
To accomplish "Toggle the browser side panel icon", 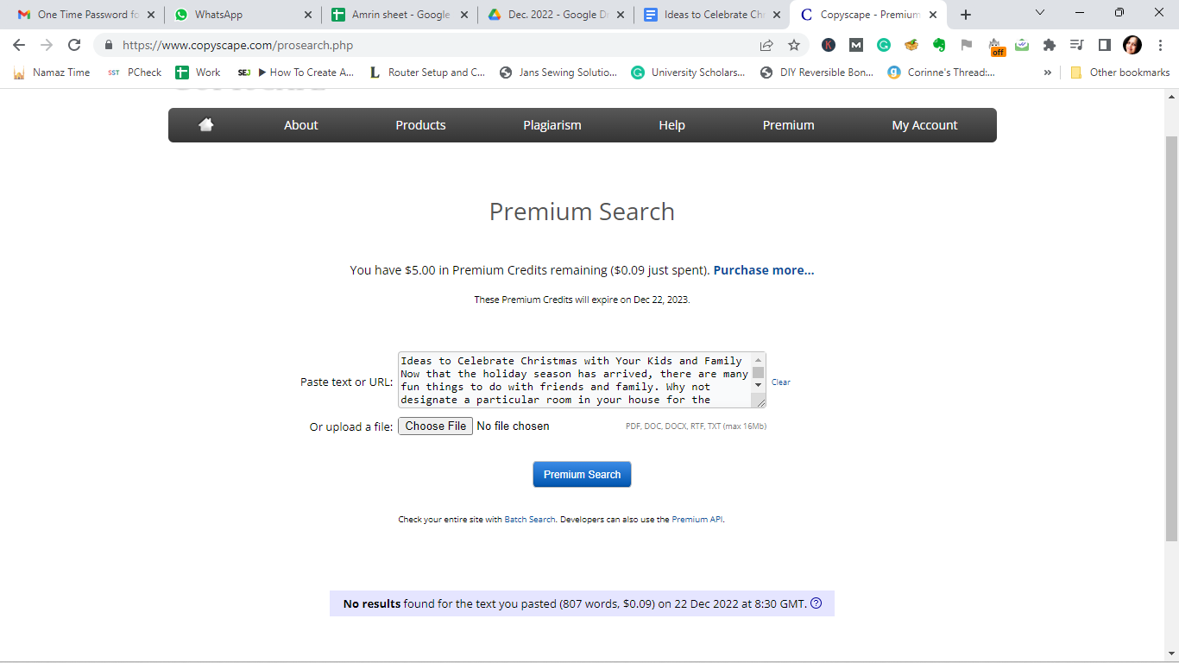I will (1104, 45).
